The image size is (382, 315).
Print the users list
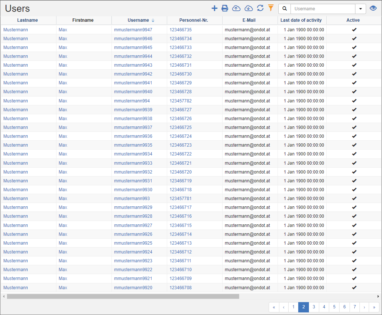click(225, 8)
